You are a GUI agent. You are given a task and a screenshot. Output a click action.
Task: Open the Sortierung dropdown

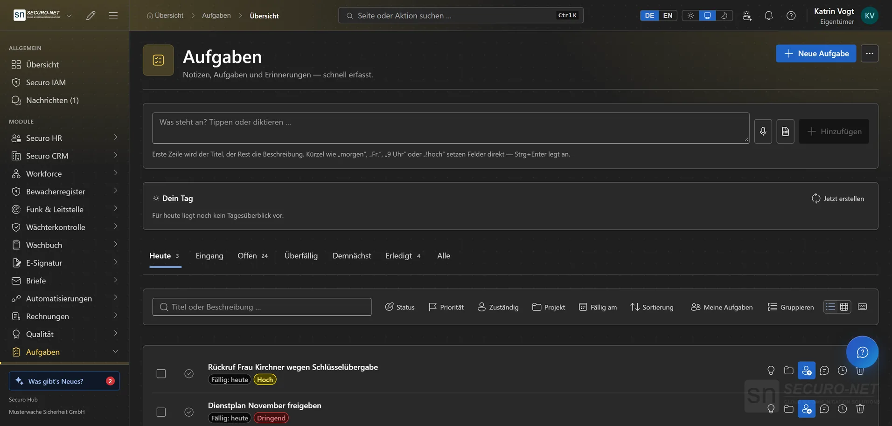pyautogui.click(x=652, y=307)
